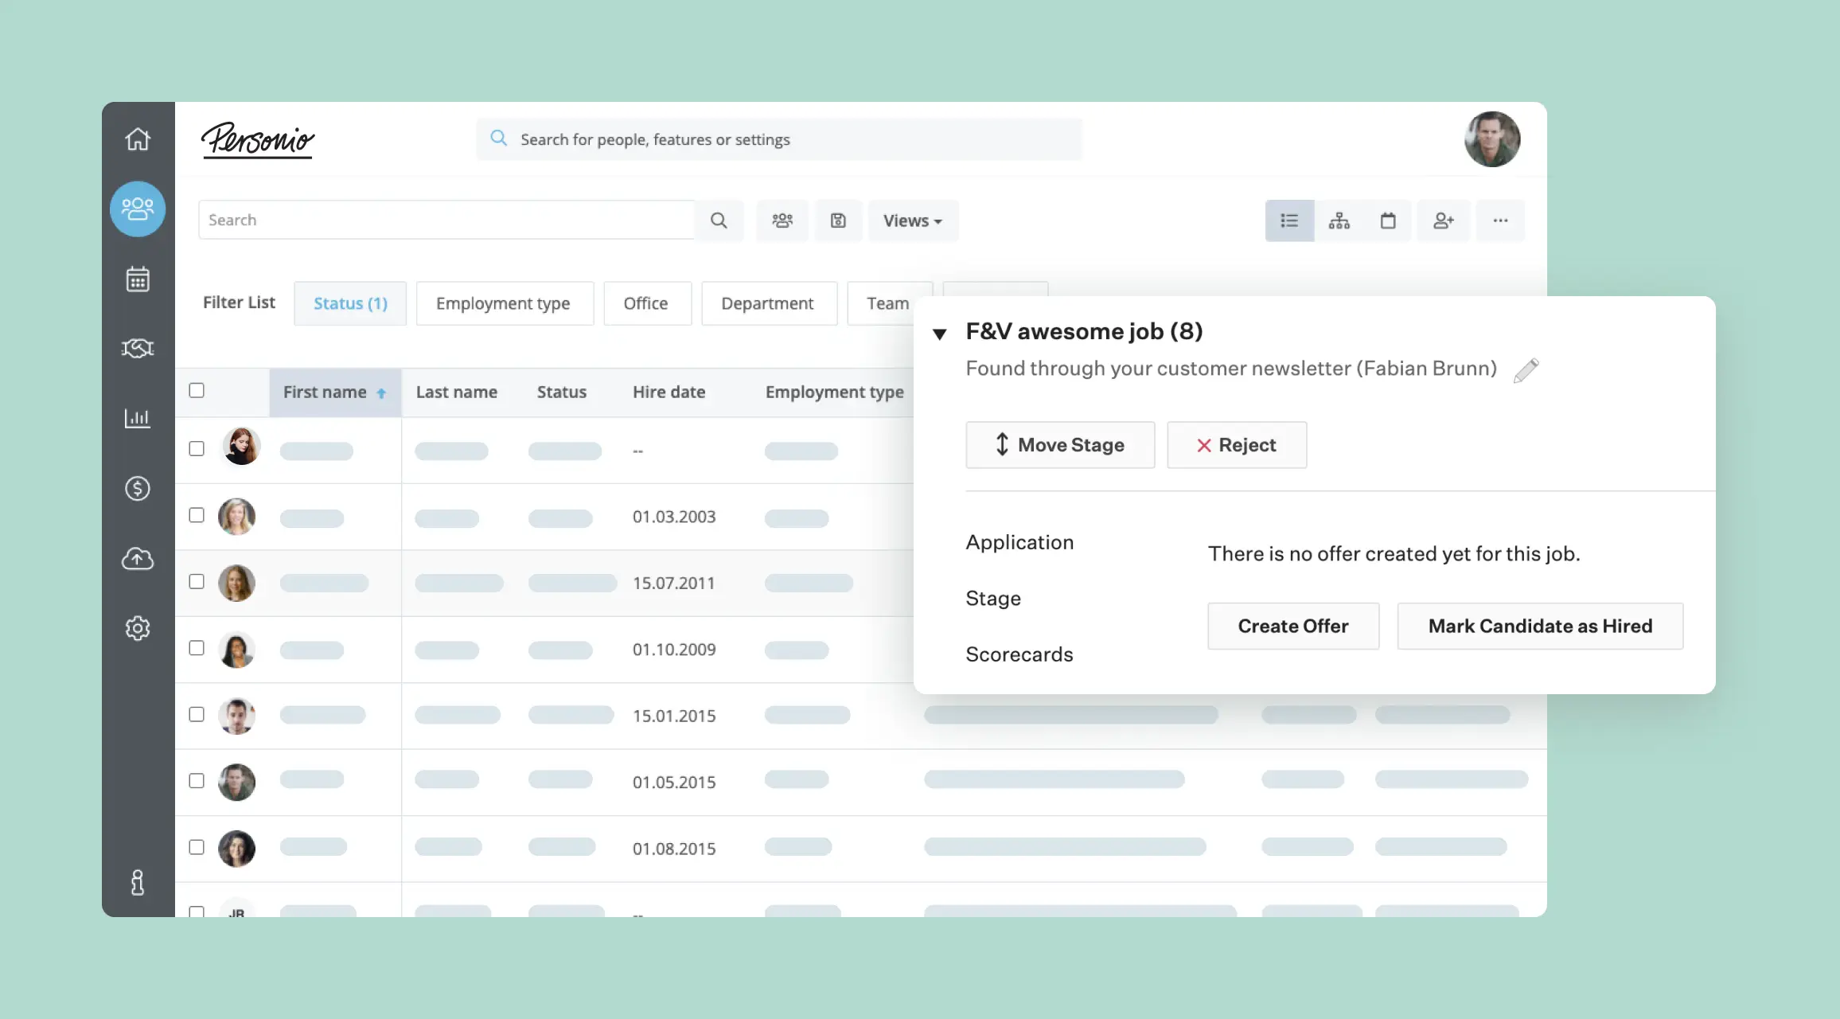This screenshot has width=1840, height=1019.
Task: Check the first employee row checkbox
Action: click(197, 449)
